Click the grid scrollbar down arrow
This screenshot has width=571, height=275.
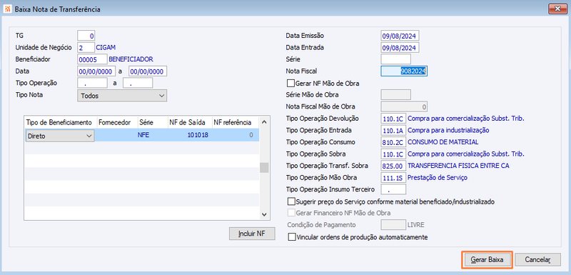[264, 215]
